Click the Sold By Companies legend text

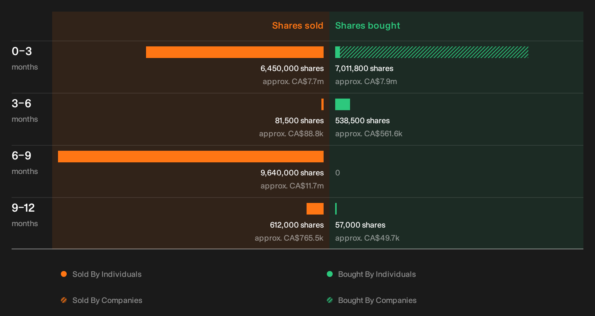107,300
